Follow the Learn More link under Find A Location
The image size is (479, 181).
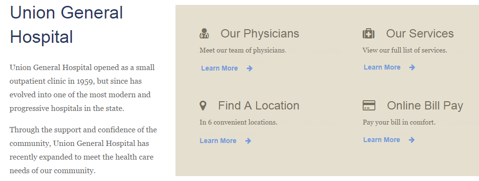218,141
